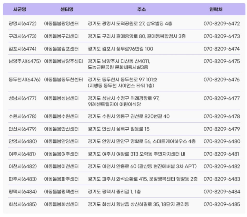Click the 아동돌봄화성센터 center name
The image size is (247, 217).
[61, 204]
